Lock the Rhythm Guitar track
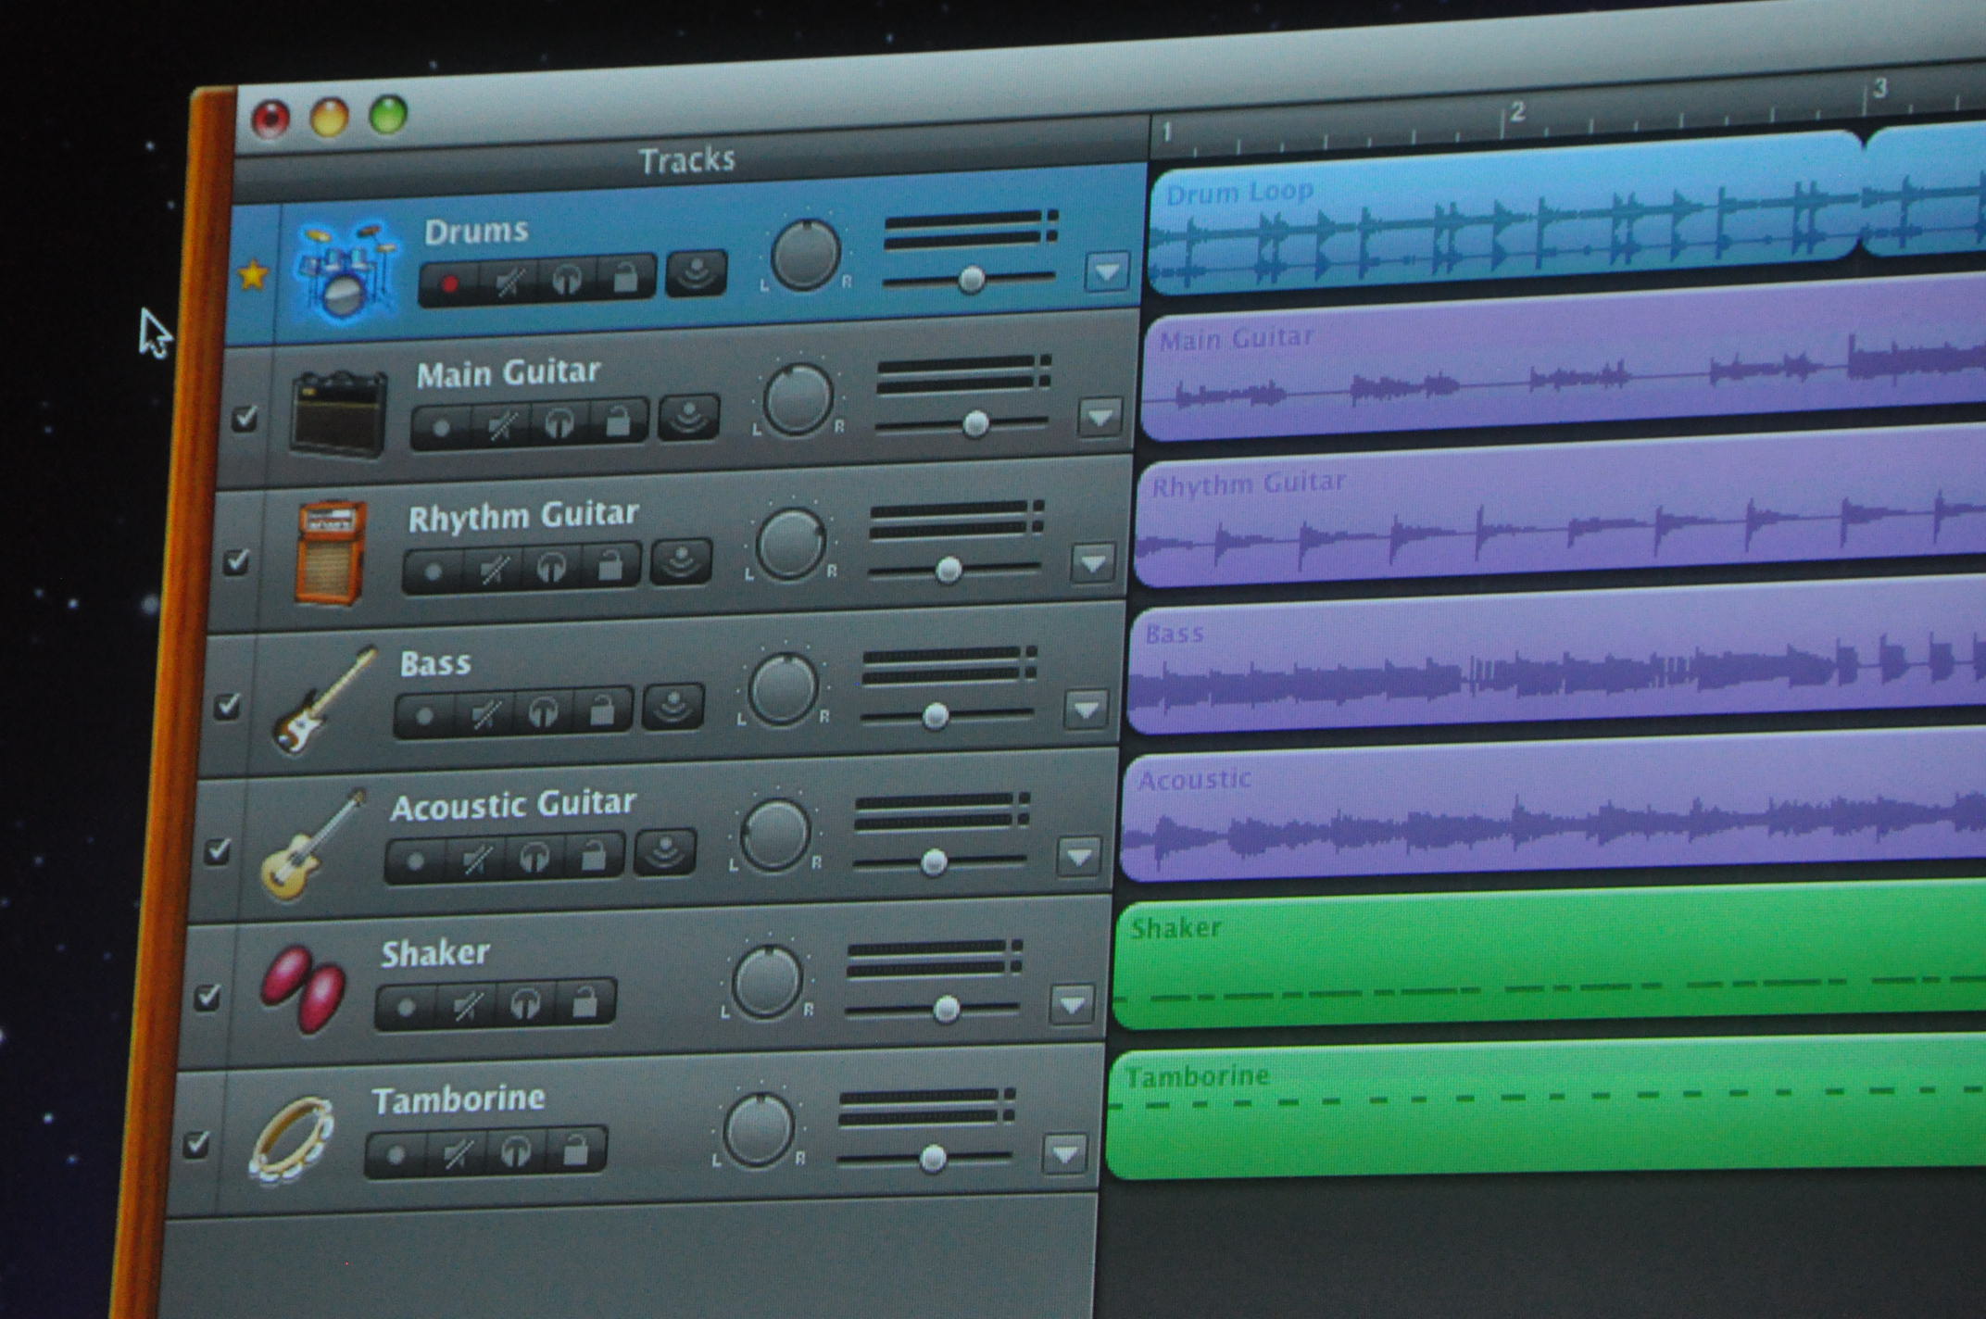1986x1319 pixels. click(610, 565)
